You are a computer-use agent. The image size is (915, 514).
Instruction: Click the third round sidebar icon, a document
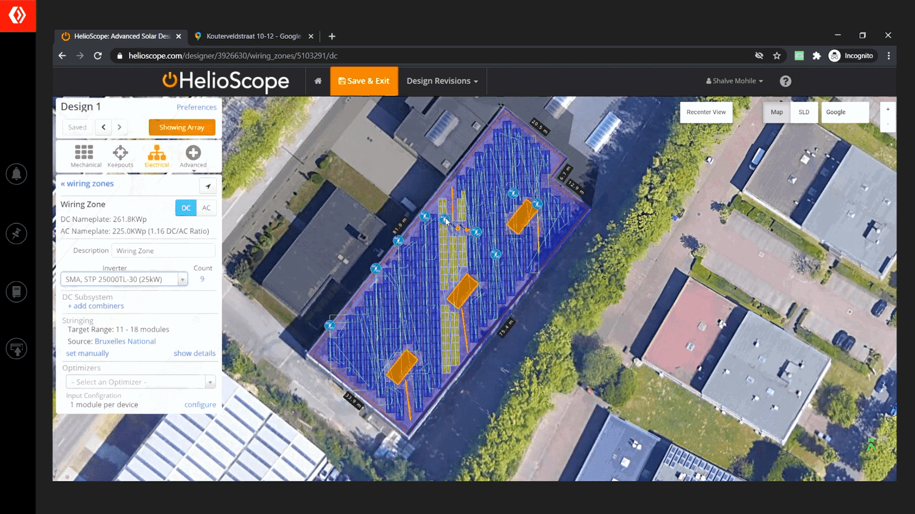click(x=17, y=292)
